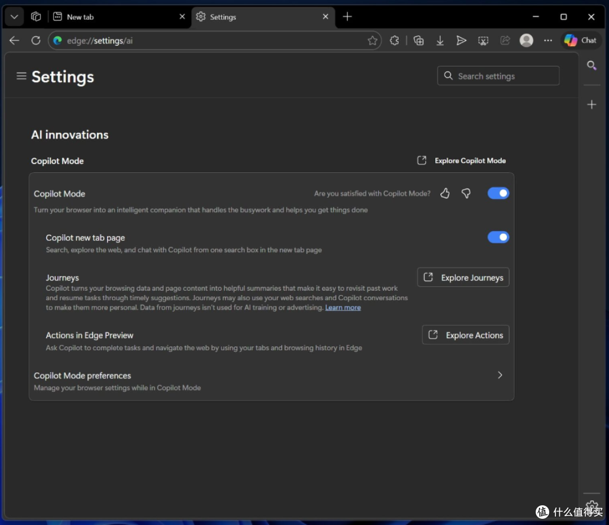Click the Explore Journeys button
This screenshot has height=525, width=609.
click(x=463, y=277)
